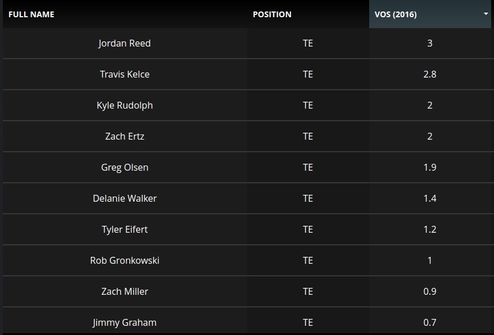Select the Tyler Eifert name
Viewport: 494px width, 335px height.
125,230
